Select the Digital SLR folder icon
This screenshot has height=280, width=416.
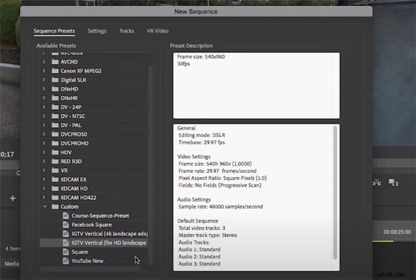pyautogui.click(x=55, y=80)
